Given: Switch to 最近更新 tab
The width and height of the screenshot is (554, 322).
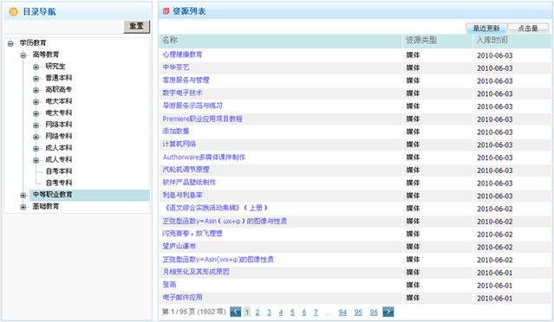Looking at the screenshot, I should pyautogui.click(x=486, y=29).
